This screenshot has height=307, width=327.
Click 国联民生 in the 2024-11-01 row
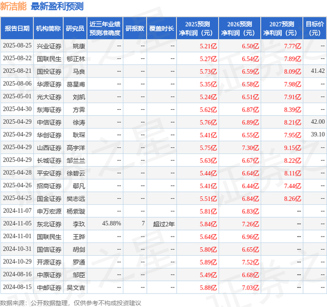coord(49,237)
